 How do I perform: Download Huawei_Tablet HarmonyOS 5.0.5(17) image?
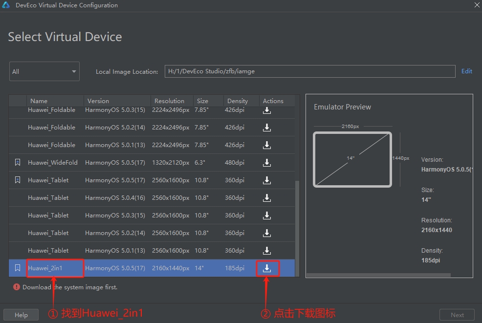point(267,180)
